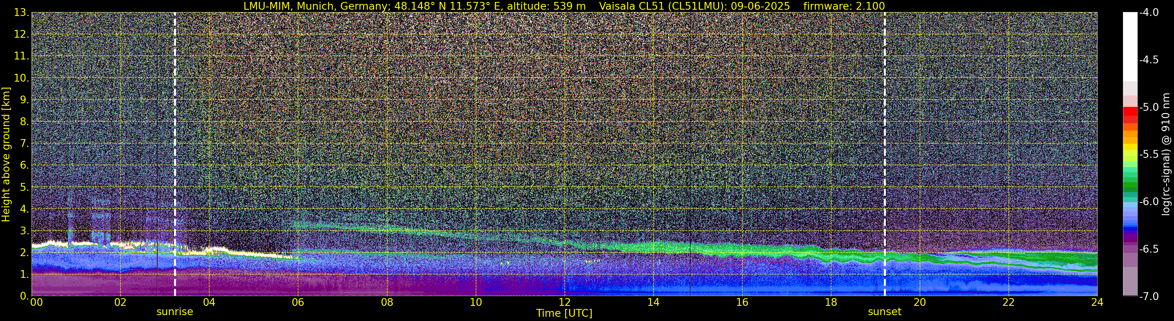
Task: Click the '8.' height axis tick label
Action: coord(25,122)
